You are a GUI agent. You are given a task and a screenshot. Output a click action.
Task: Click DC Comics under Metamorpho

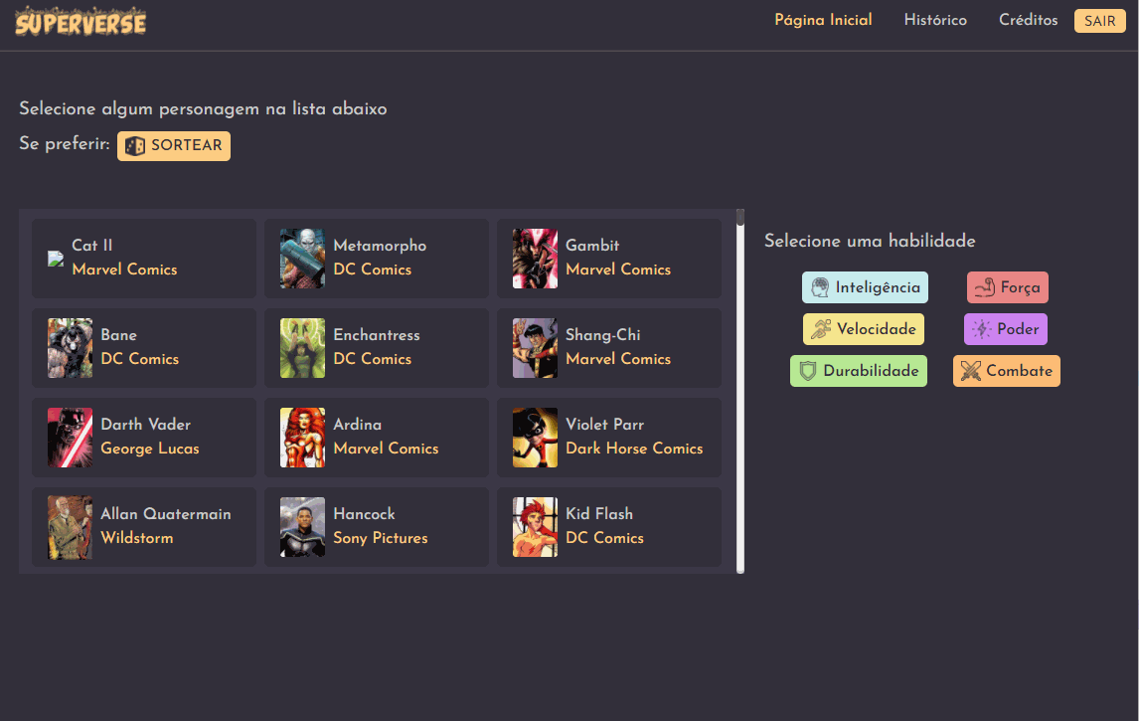(372, 270)
